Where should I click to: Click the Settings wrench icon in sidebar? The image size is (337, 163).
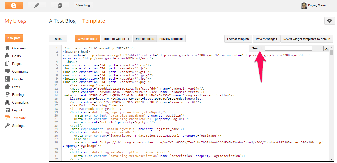pyautogui.click(x=7, y=126)
